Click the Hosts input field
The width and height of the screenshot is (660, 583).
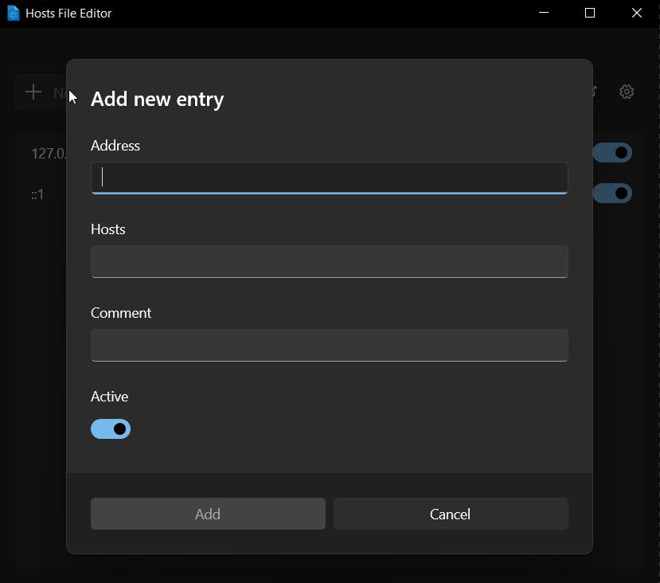[x=329, y=261]
